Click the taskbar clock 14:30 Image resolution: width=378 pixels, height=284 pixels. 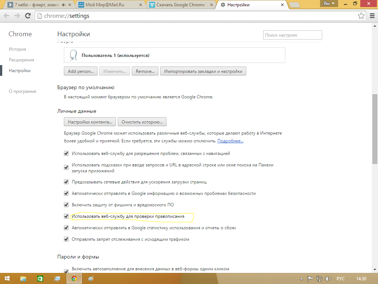coord(361,279)
